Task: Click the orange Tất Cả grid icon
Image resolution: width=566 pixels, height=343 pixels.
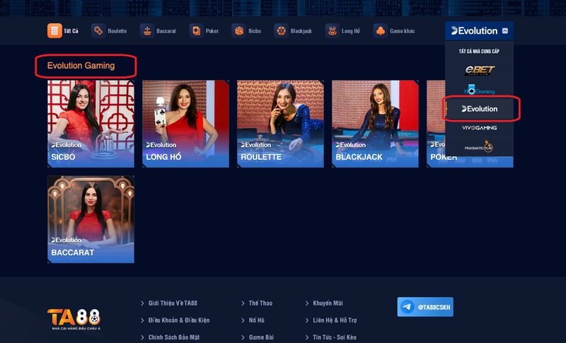Action: pos(54,30)
